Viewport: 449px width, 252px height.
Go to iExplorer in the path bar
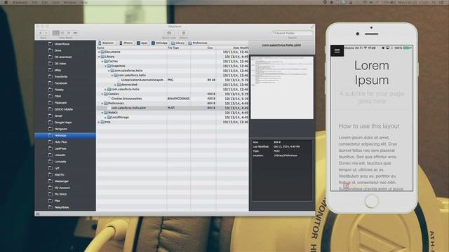click(106, 43)
